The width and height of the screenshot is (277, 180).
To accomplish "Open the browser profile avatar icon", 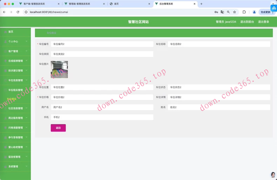I will 254,12.
